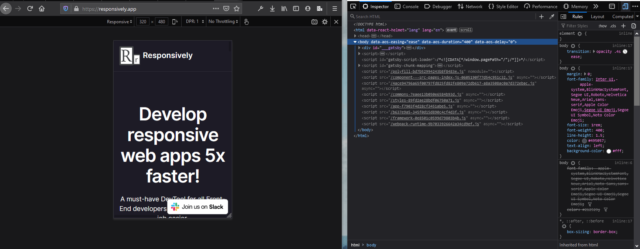Viewport: 640px width, 249px height.
Task: Activate the element picker tool in DevTools
Action: pyautogui.click(x=353, y=6)
